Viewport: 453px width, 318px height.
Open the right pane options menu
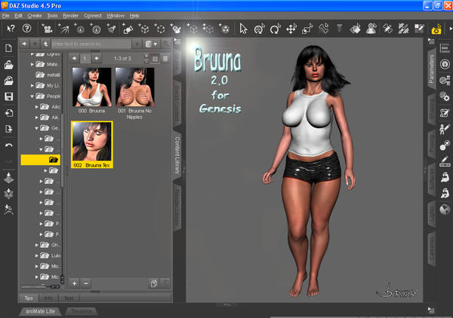[x=431, y=41]
